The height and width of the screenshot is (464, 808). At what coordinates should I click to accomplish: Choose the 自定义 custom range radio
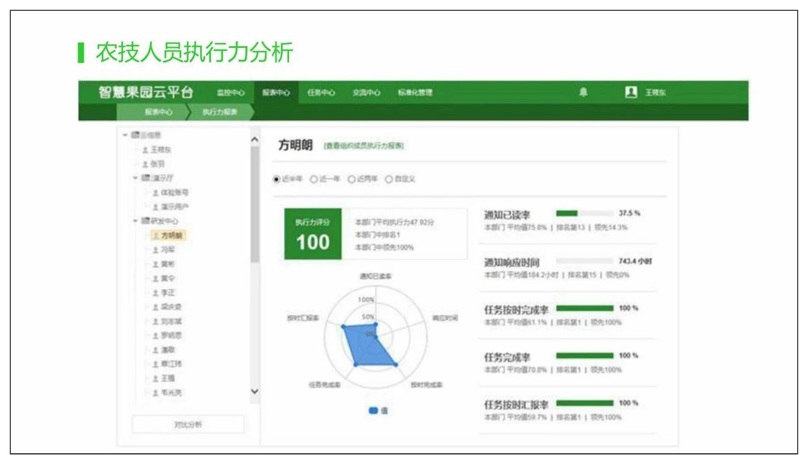coord(389,179)
